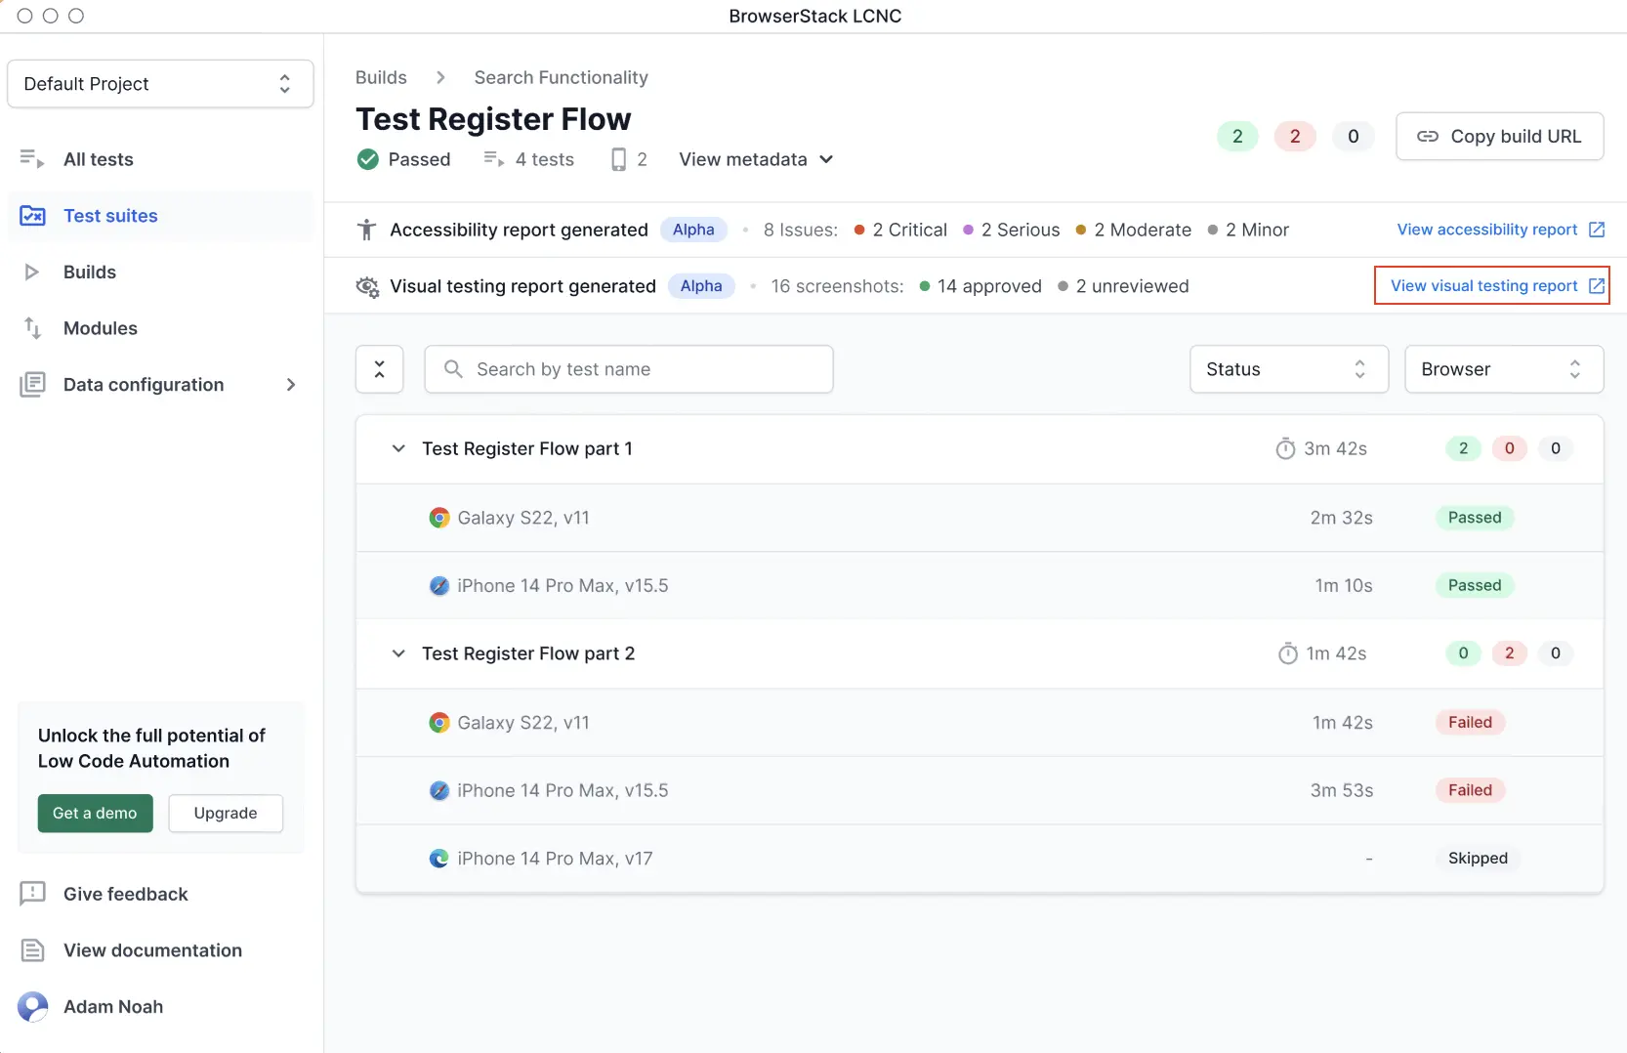Click the accessibility report person icon
This screenshot has width=1627, height=1053.
click(366, 230)
